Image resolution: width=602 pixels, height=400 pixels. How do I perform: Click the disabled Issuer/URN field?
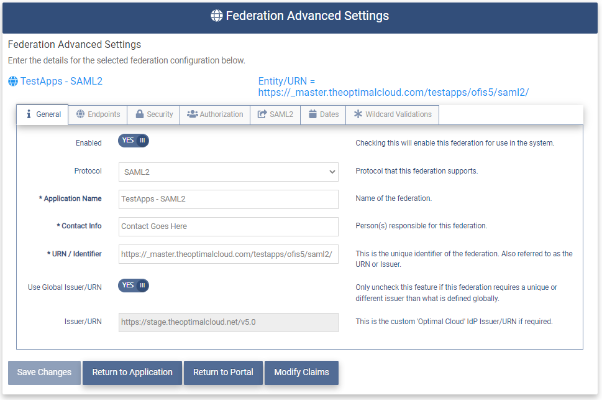[229, 322]
